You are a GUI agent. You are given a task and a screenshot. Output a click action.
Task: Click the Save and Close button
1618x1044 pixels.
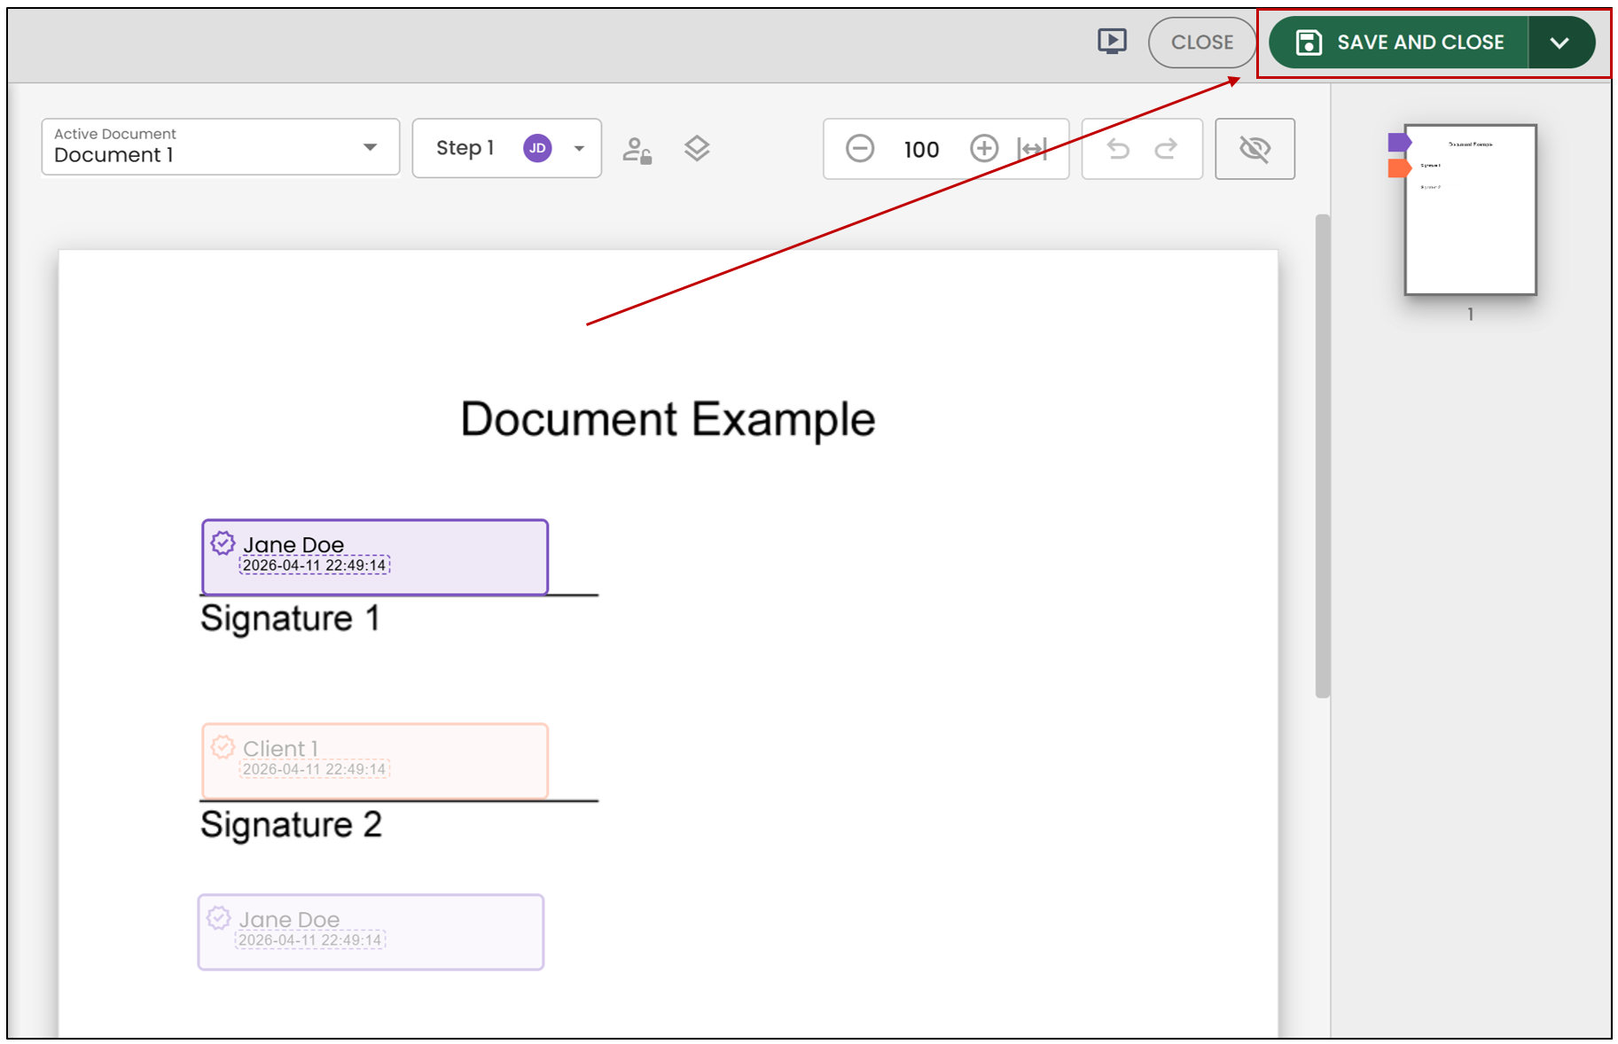(1399, 43)
